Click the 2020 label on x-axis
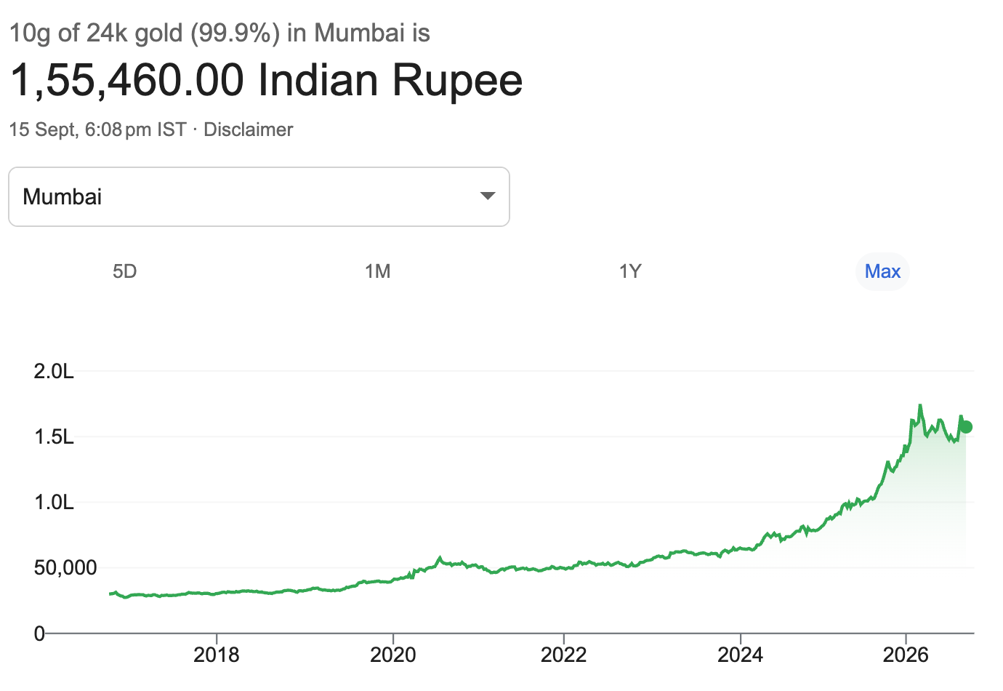The image size is (1003, 691). click(x=393, y=655)
